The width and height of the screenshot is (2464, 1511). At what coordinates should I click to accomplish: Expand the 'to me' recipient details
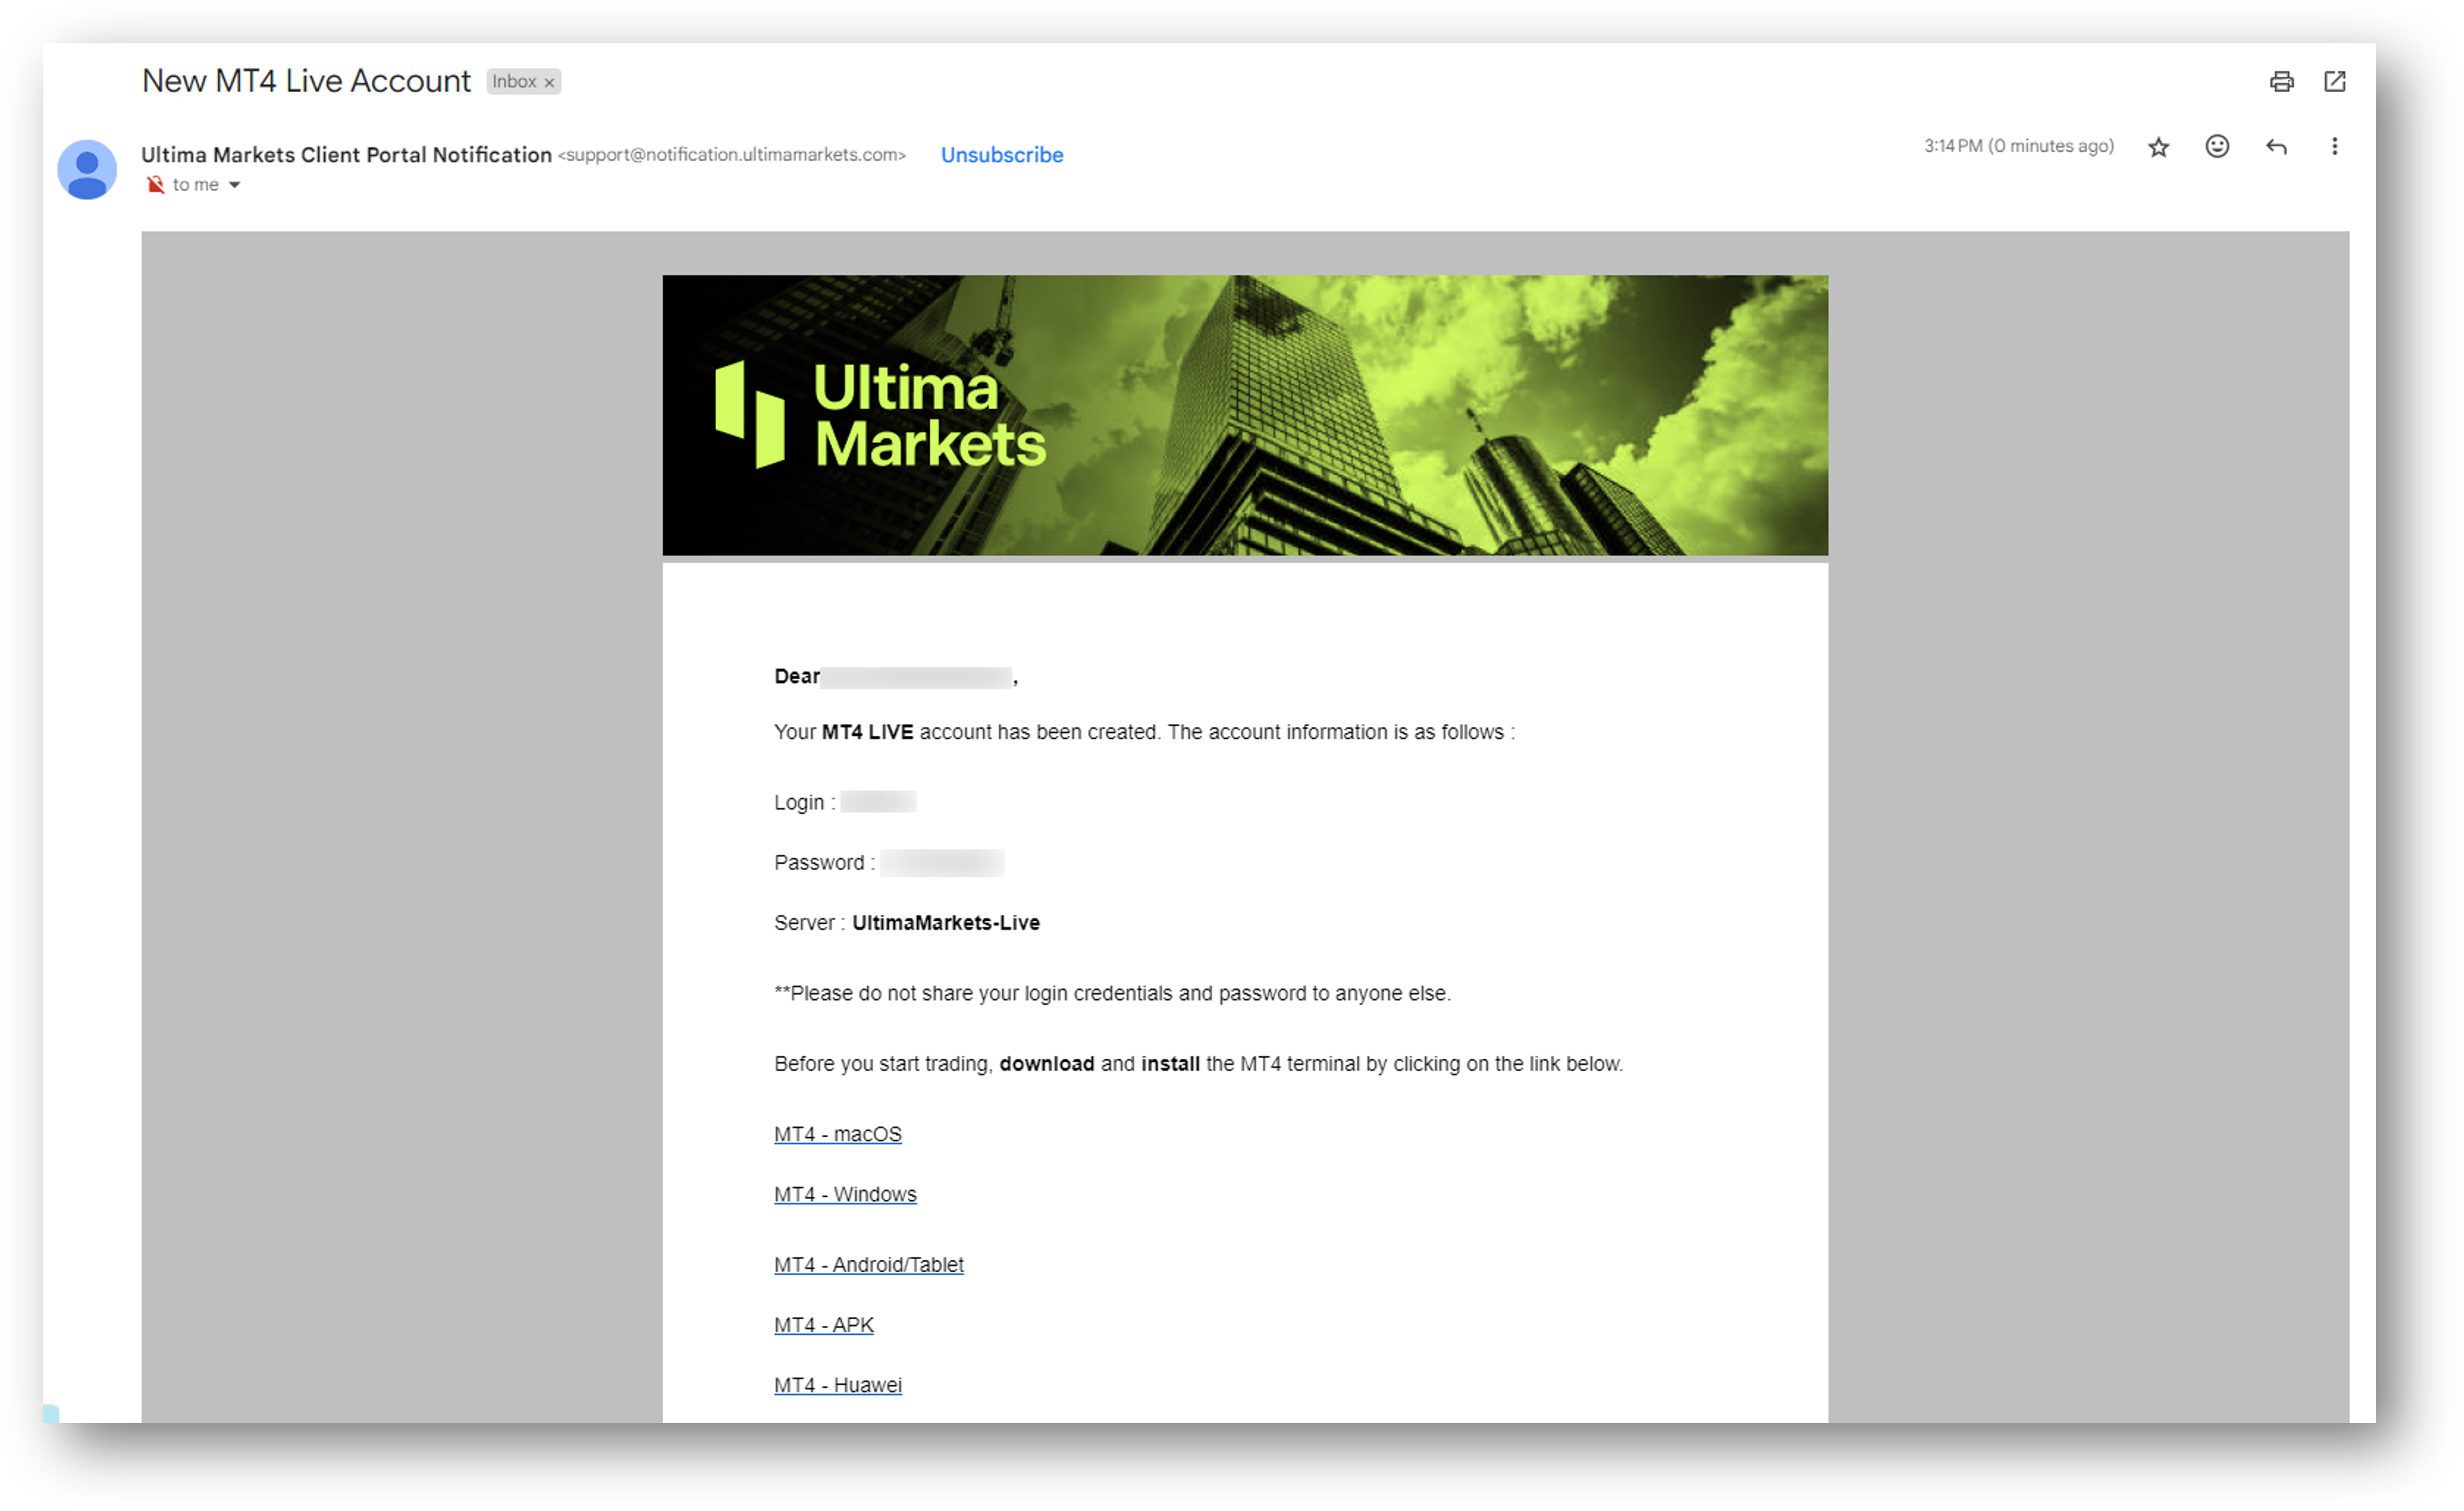tap(235, 185)
